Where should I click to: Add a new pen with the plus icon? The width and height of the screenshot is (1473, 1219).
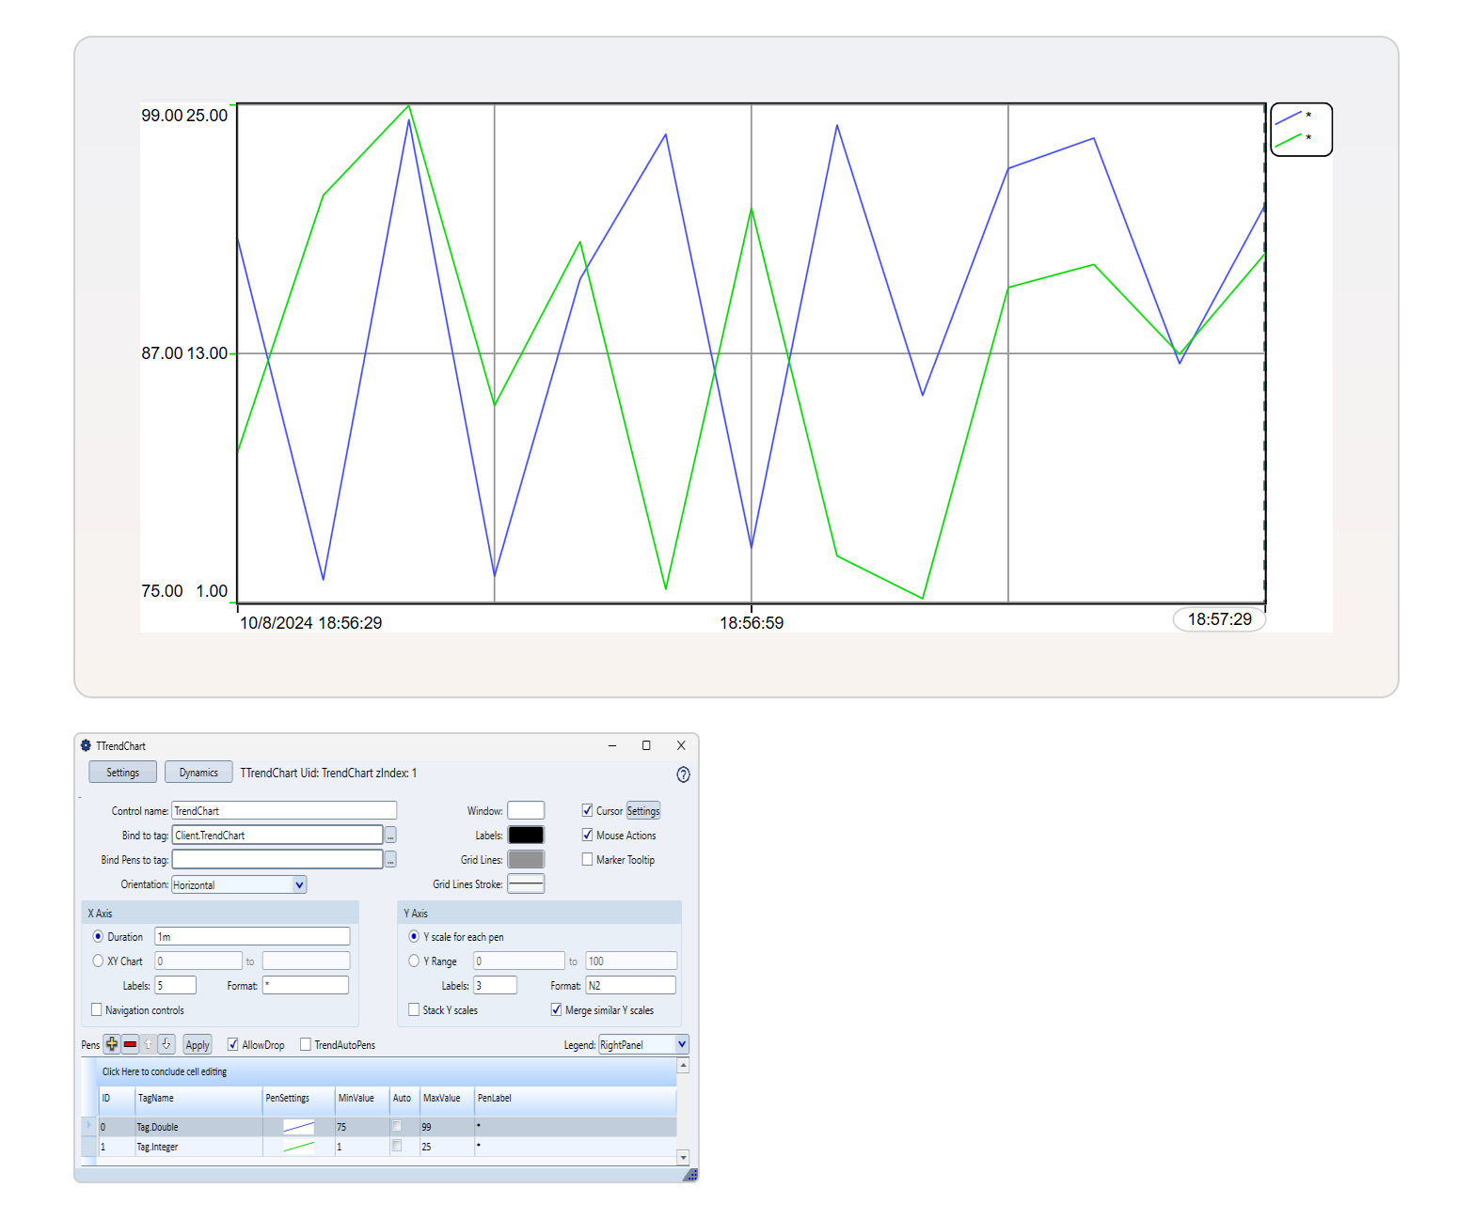click(x=112, y=1044)
